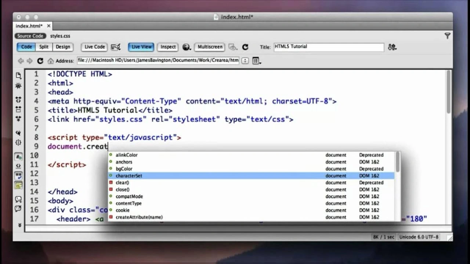
Task: Show the Code Navigator icon
Action: [18, 86]
